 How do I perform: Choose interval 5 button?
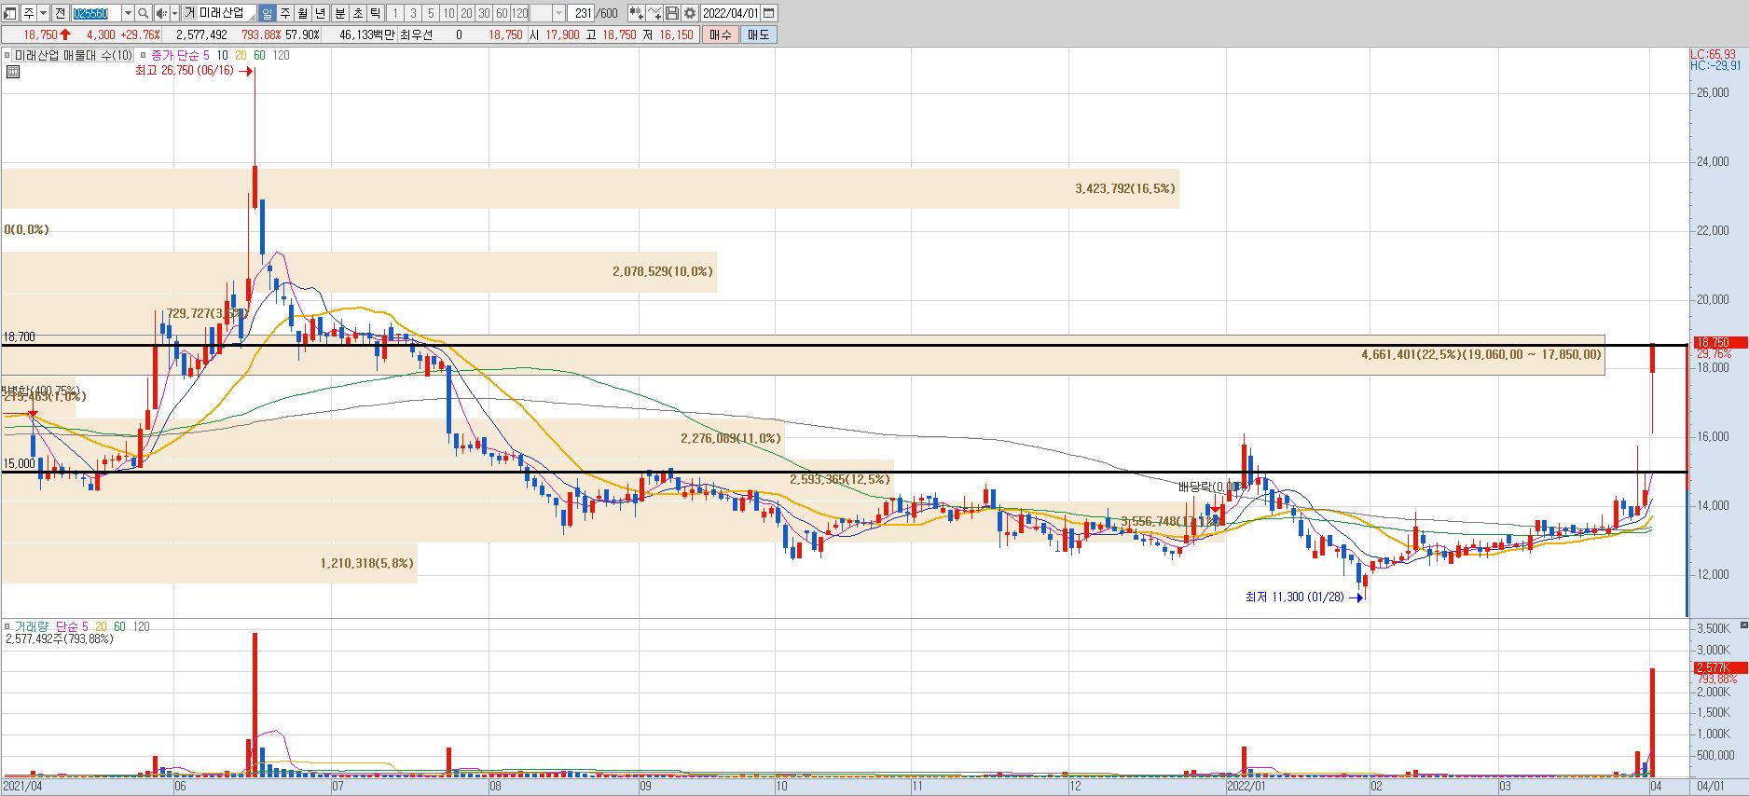(x=431, y=13)
